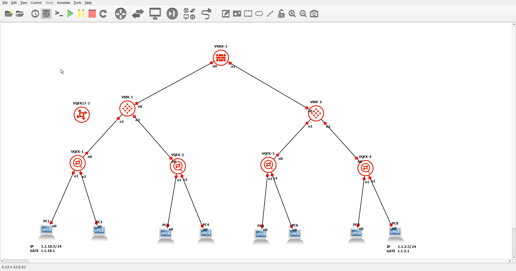
Task: Take a screenshot of the topology
Action: [x=314, y=14]
